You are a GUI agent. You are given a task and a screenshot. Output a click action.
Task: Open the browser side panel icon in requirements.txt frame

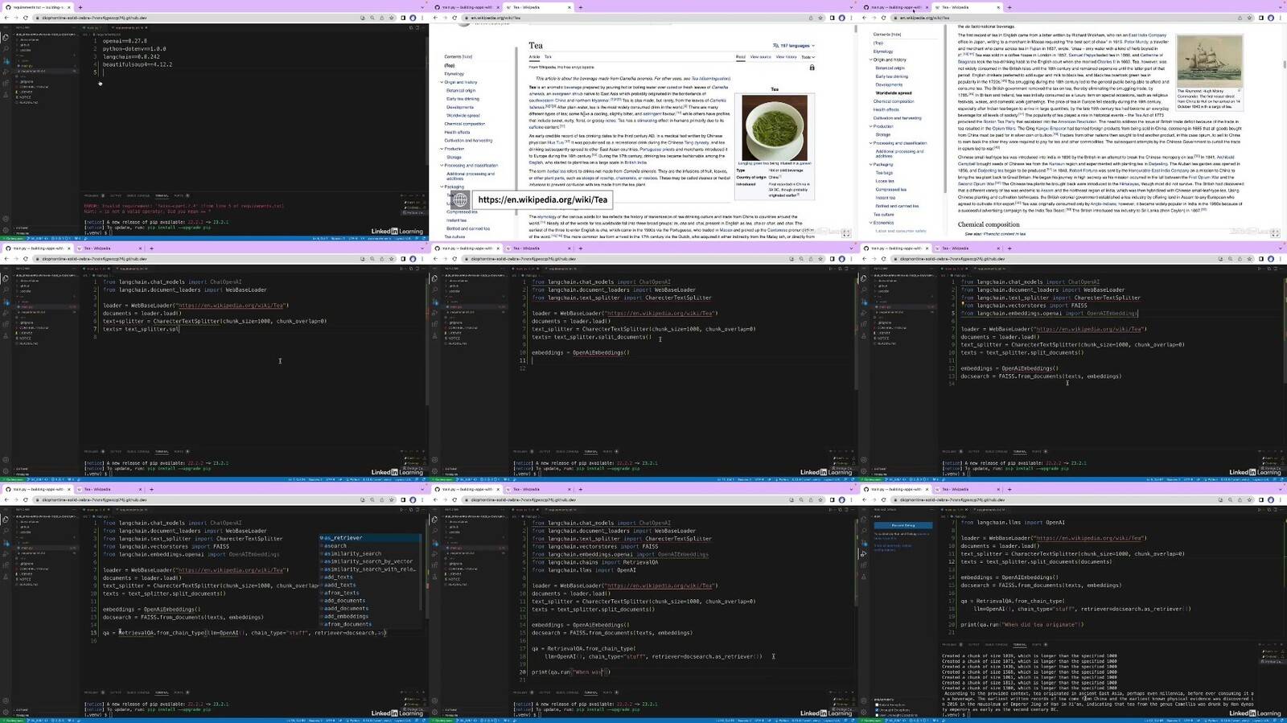pyautogui.click(x=403, y=18)
